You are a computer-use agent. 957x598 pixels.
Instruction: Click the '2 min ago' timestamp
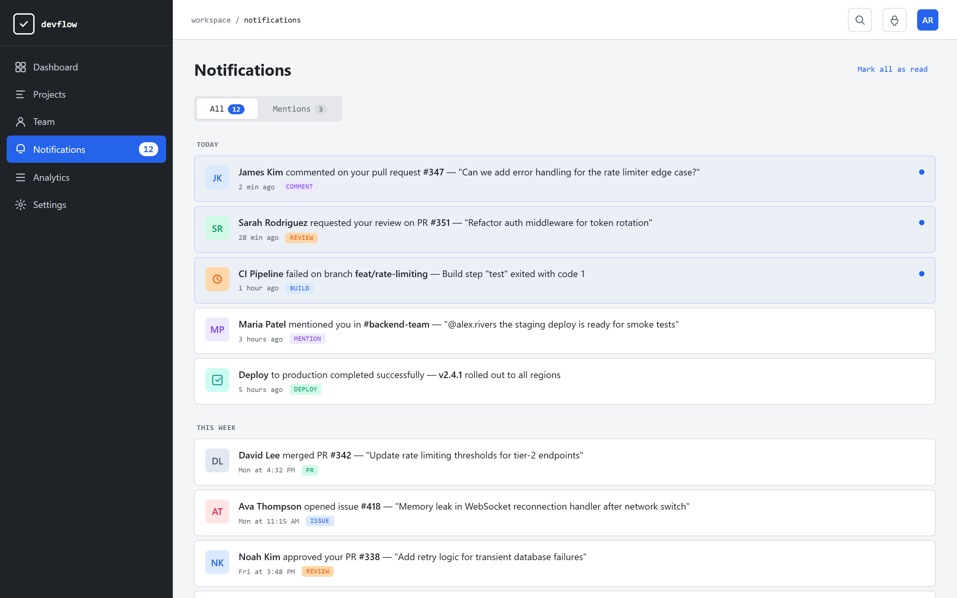pyautogui.click(x=256, y=187)
